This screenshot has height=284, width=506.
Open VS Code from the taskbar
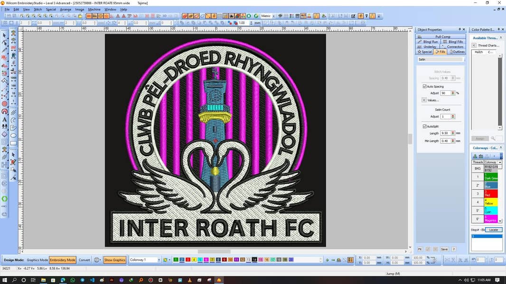click(x=92, y=280)
